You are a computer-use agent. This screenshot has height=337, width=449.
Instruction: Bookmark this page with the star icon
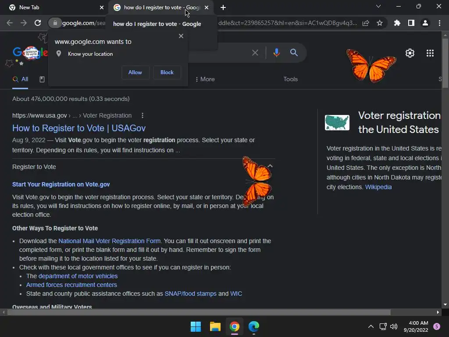click(380, 23)
